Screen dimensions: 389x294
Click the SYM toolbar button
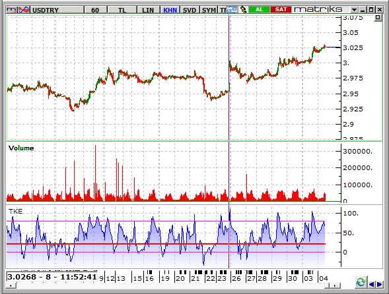click(209, 10)
